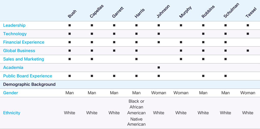Click the Academia row label

pos(13,68)
